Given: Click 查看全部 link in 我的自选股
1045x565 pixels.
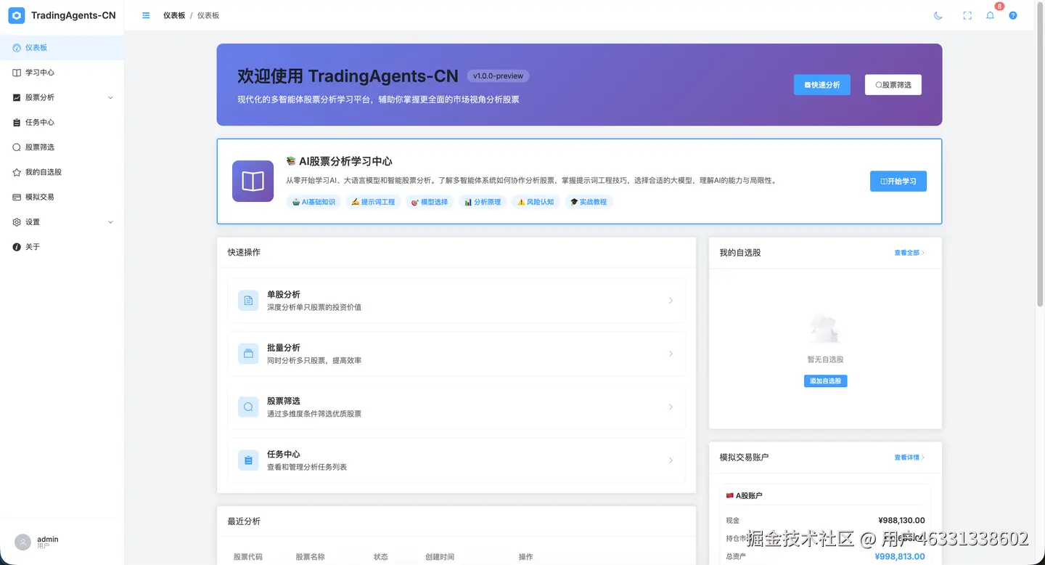Looking at the screenshot, I should [909, 253].
